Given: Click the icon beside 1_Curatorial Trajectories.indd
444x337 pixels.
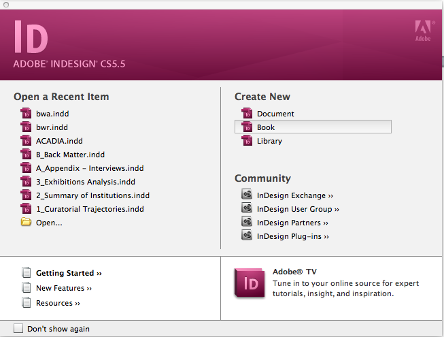Looking at the screenshot, I should click(x=26, y=208).
